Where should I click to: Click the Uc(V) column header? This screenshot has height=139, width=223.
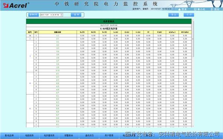(104, 32)
